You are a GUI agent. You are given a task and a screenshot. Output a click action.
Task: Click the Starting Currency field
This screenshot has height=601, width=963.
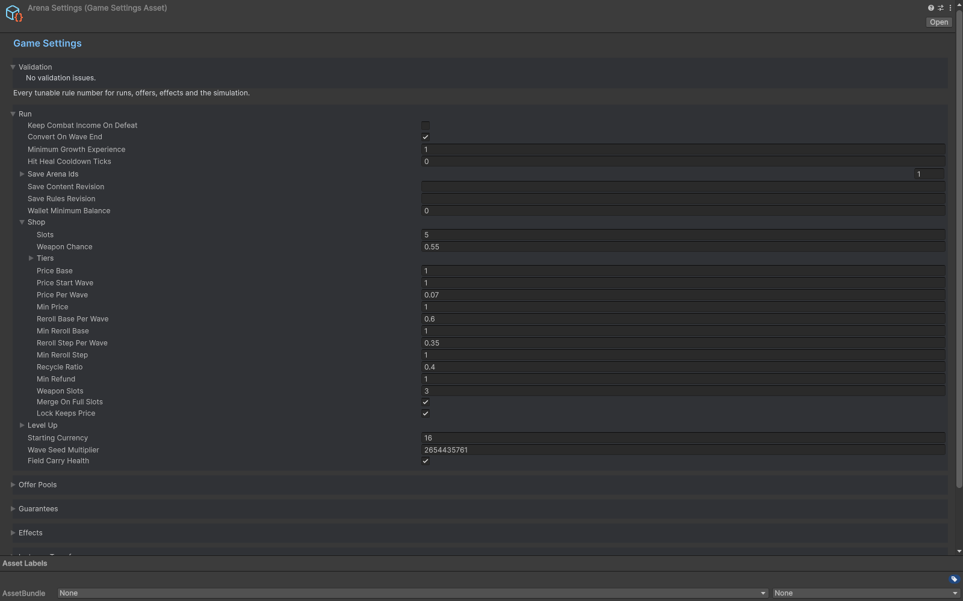pyautogui.click(x=683, y=438)
